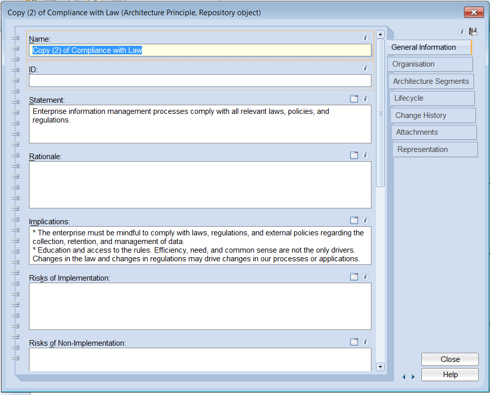Click into the Implications text area

(200, 246)
